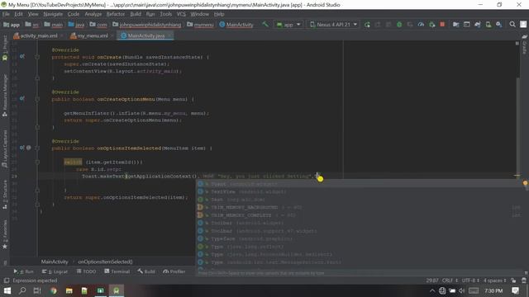The image size is (529, 297).
Task: Open the Project Structure icon
Action: (455, 24)
